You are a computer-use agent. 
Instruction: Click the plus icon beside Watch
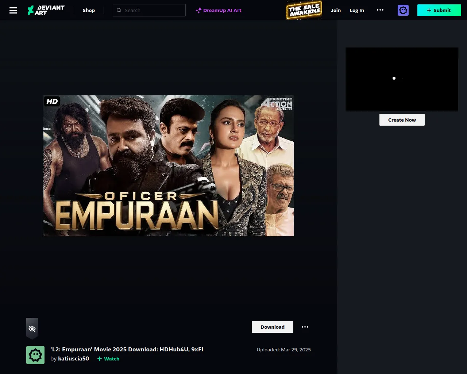tap(100, 359)
